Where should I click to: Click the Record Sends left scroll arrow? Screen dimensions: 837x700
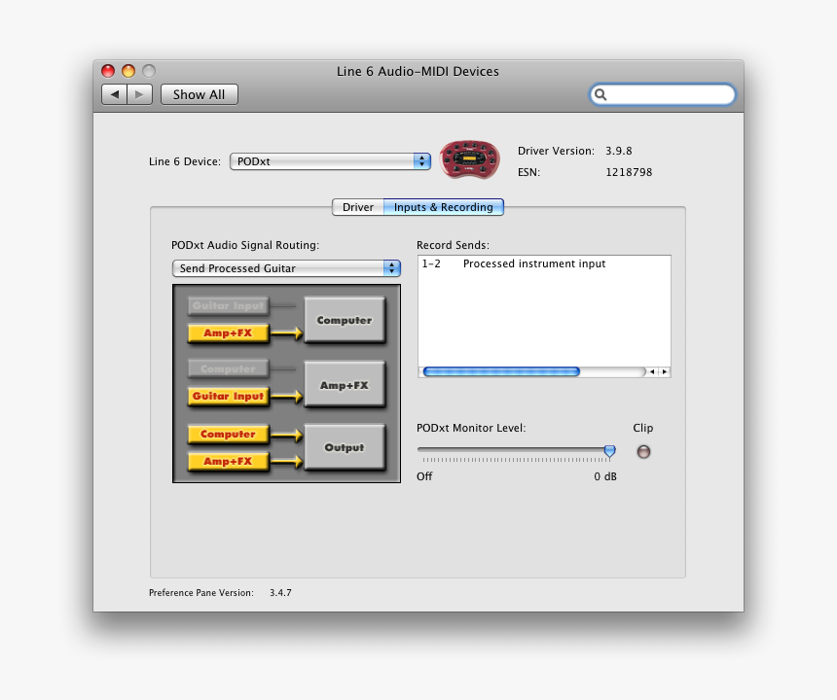click(652, 371)
